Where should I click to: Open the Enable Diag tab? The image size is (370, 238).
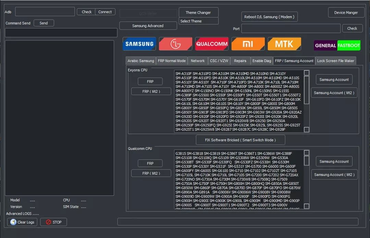(262, 61)
